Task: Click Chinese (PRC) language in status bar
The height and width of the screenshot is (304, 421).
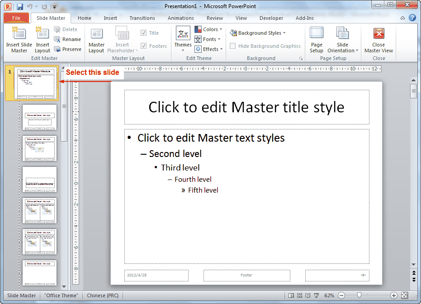Action: 103,295
